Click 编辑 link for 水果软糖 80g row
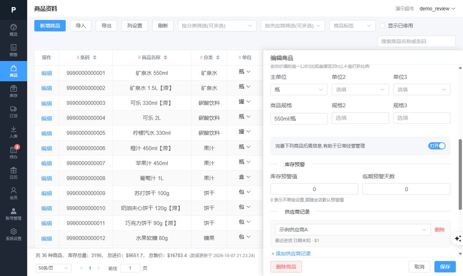This screenshot has width=463, height=276. (x=47, y=239)
